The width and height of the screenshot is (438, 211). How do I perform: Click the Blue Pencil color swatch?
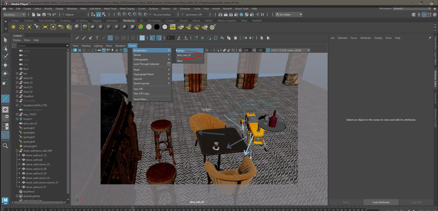(142, 38)
